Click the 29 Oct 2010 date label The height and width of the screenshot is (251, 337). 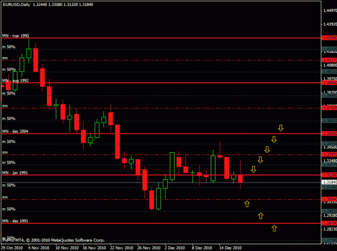(12, 248)
